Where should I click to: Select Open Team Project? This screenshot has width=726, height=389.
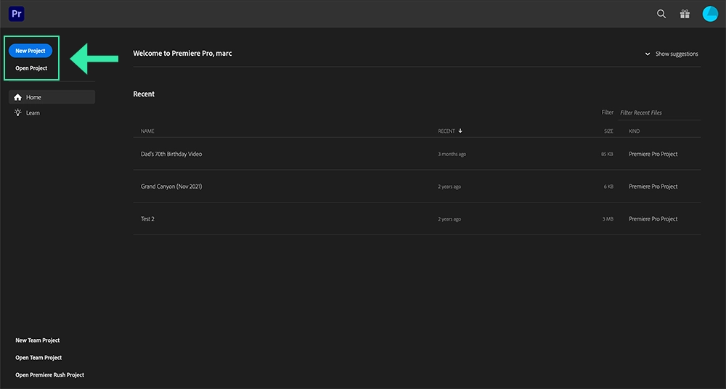click(x=38, y=358)
